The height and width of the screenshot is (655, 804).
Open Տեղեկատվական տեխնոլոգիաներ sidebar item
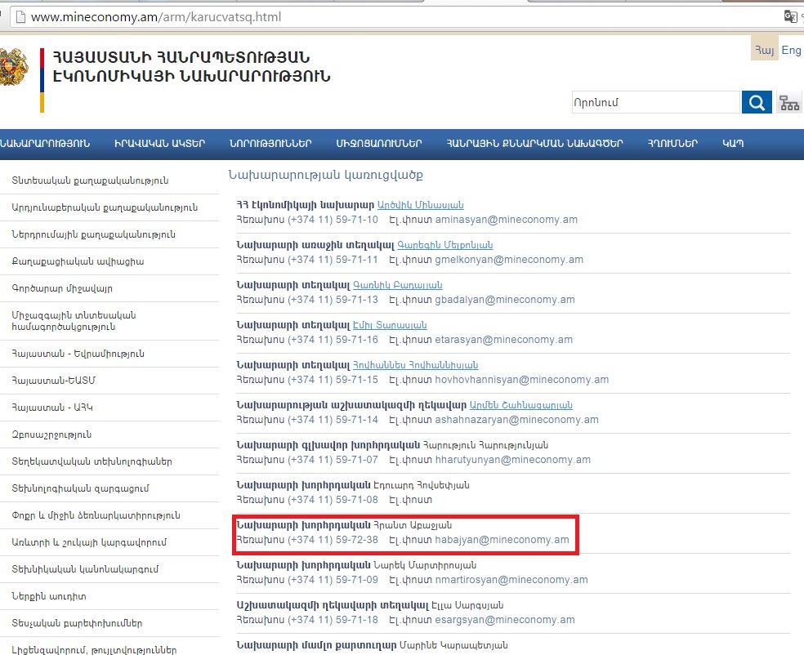coord(92,461)
